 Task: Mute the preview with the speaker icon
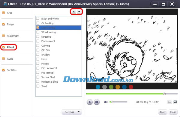tap(106, 102)
